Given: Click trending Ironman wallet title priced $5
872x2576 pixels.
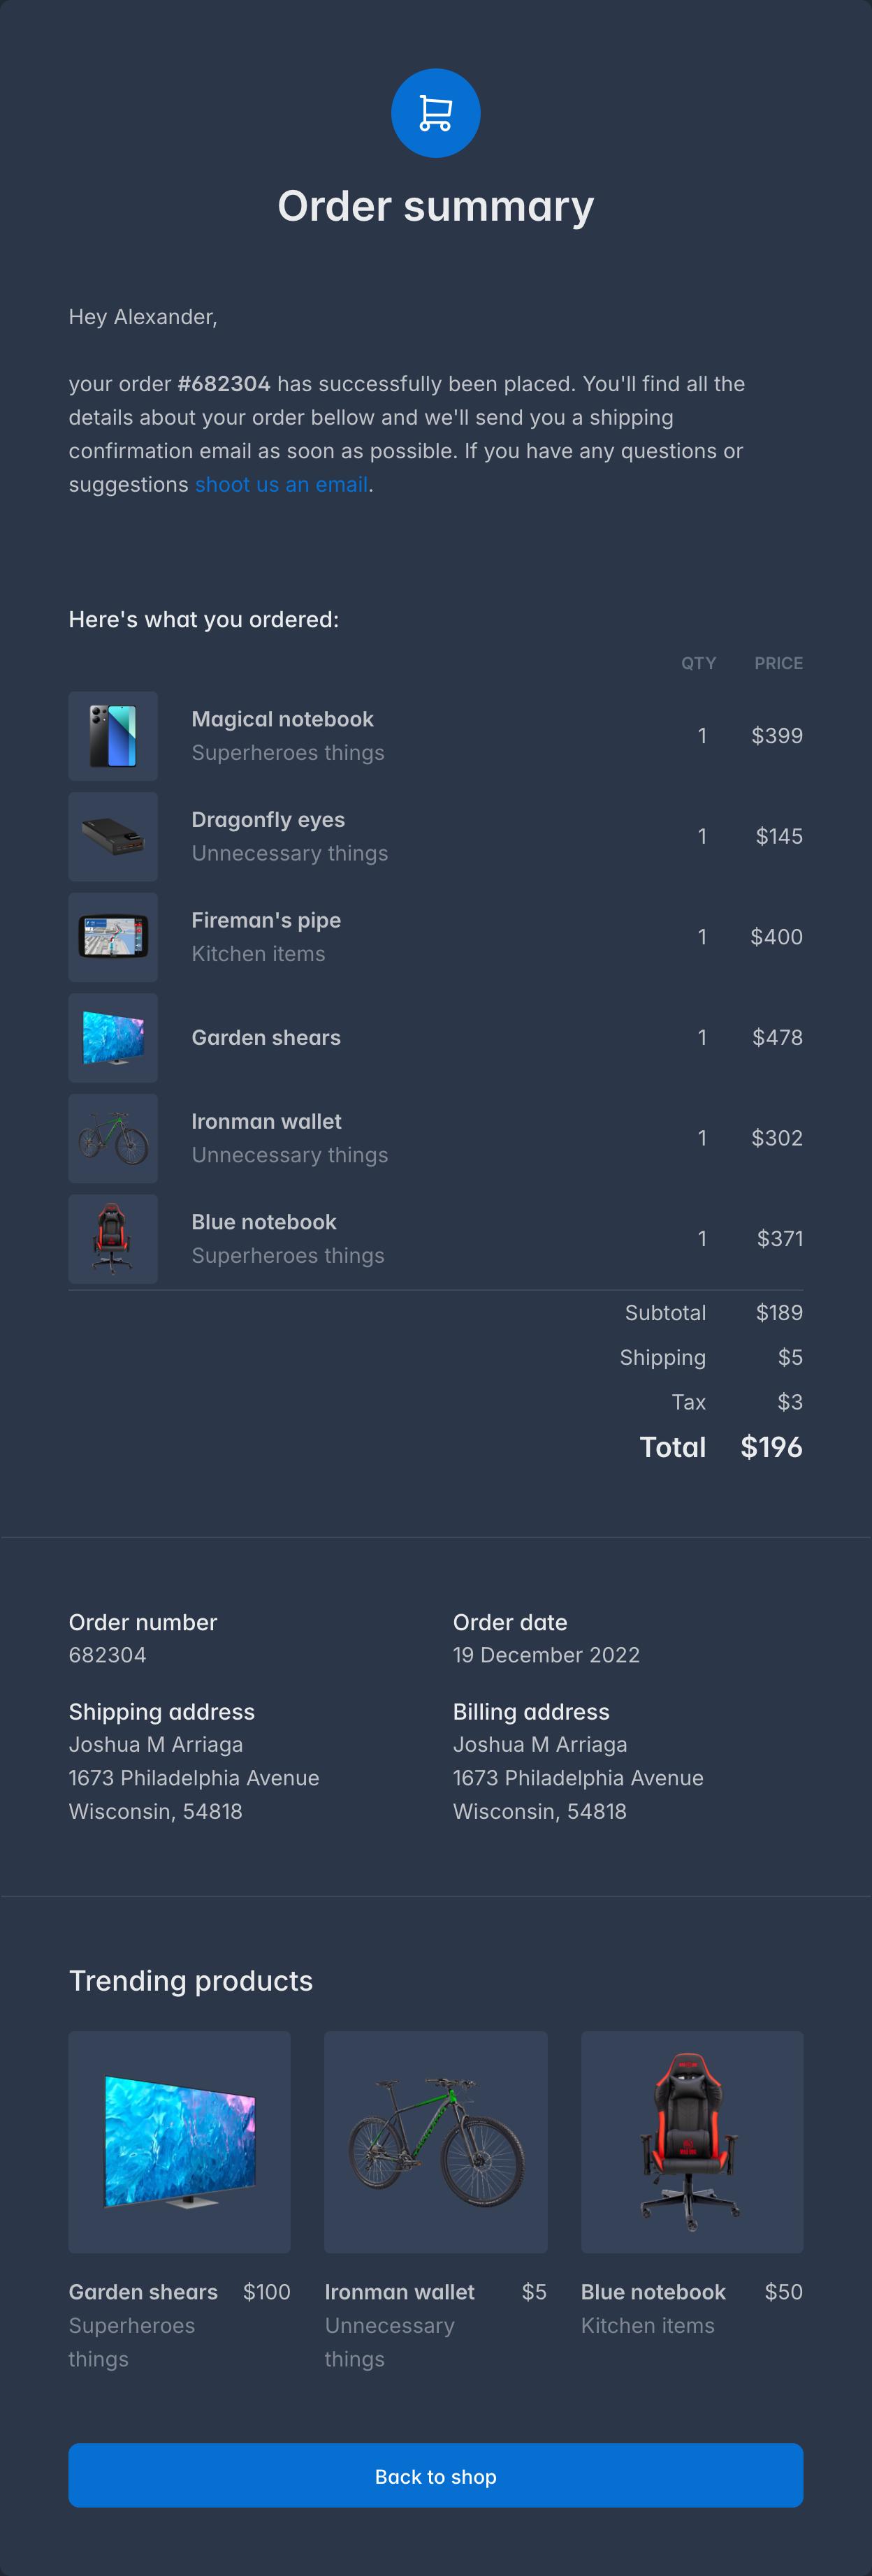Looking at the screenshot, I should (400, 2292).
